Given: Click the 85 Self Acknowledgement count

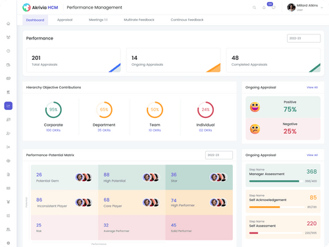Looking at the screenshot, I should click(313, 198).
